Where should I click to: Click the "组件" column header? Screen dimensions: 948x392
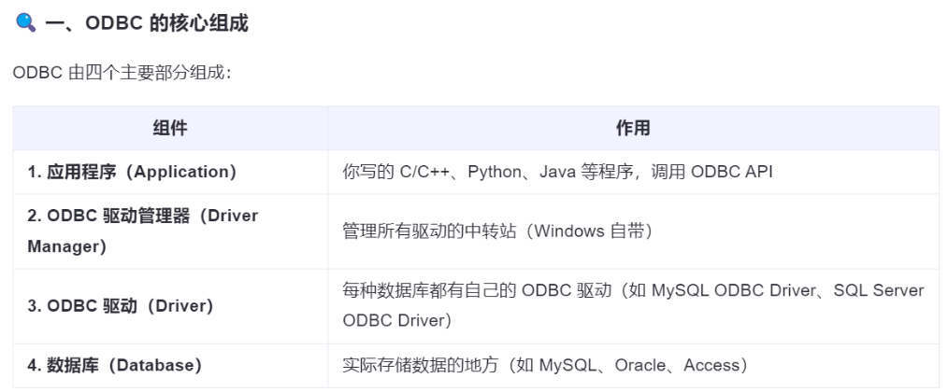tap(170, 128)
